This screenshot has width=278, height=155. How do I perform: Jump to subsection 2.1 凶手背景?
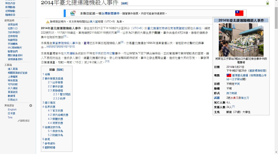click(x=55, y=82)
